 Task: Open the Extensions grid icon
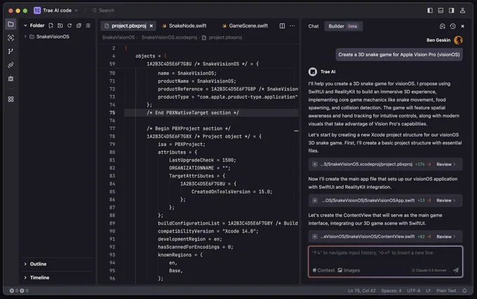11,99
